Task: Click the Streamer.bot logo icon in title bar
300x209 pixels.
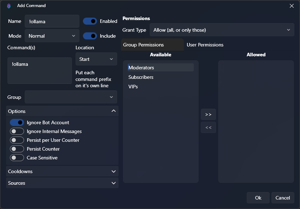Action: tap(9, 6)
